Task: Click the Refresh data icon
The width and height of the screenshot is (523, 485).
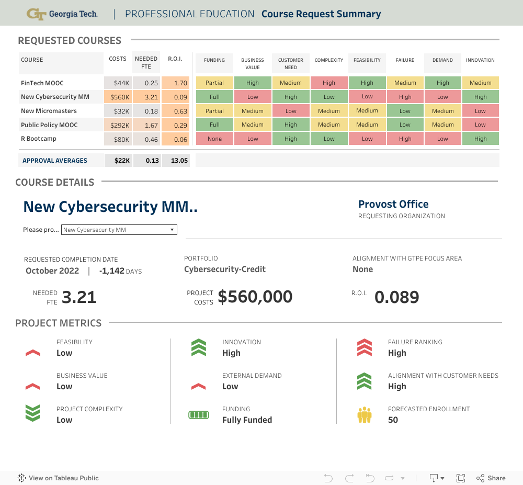Action: (389, 478)
